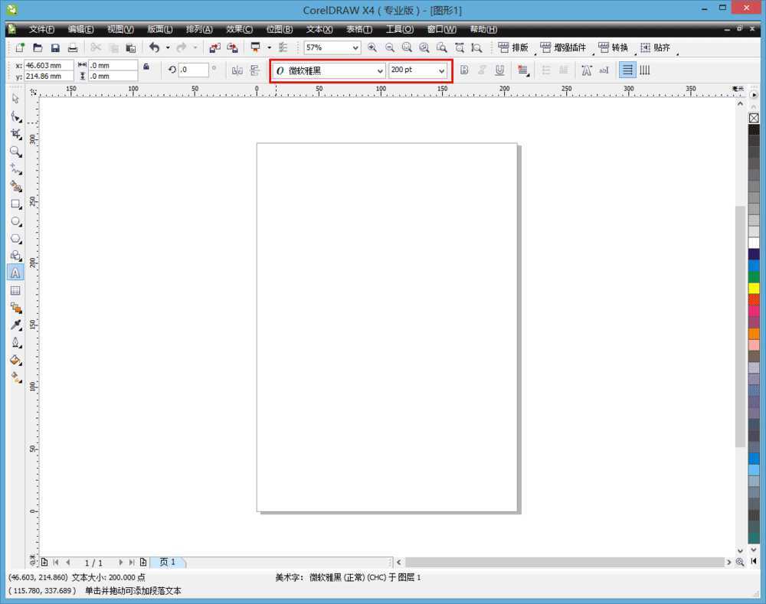Toggle Underline text formatting

[499, 70]
